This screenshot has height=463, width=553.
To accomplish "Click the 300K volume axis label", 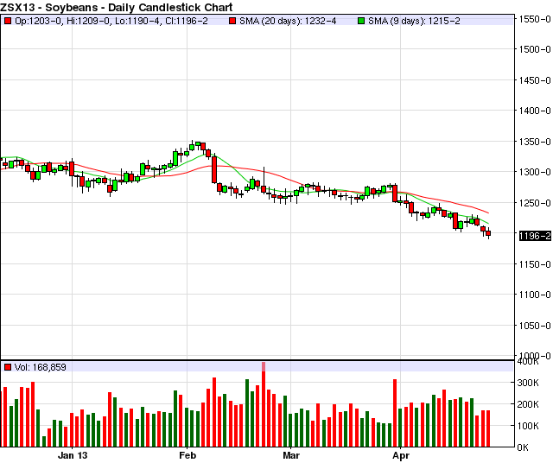I will (528, 383).
